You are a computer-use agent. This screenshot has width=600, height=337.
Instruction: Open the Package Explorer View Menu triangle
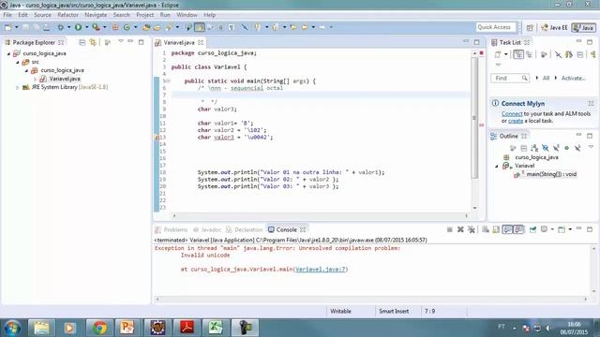pyautogui.click(x=121, y=41)
